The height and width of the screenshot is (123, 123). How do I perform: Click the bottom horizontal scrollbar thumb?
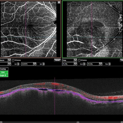tap(78, 122)
